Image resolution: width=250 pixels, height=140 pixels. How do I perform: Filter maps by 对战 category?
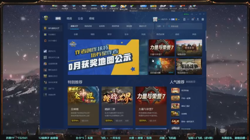click(x=143, y=34)
